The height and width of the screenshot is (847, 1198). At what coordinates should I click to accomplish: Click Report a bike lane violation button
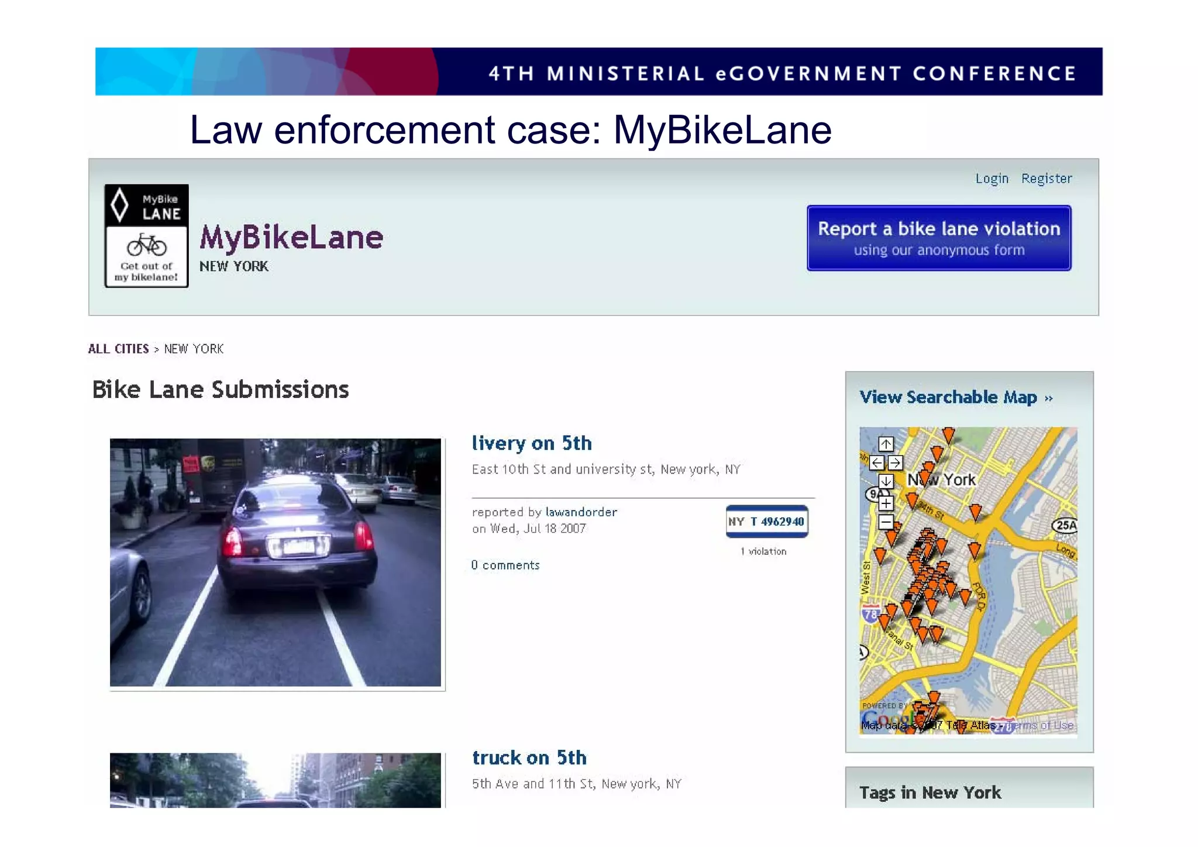pyautogui.click(x=939, y=238)
